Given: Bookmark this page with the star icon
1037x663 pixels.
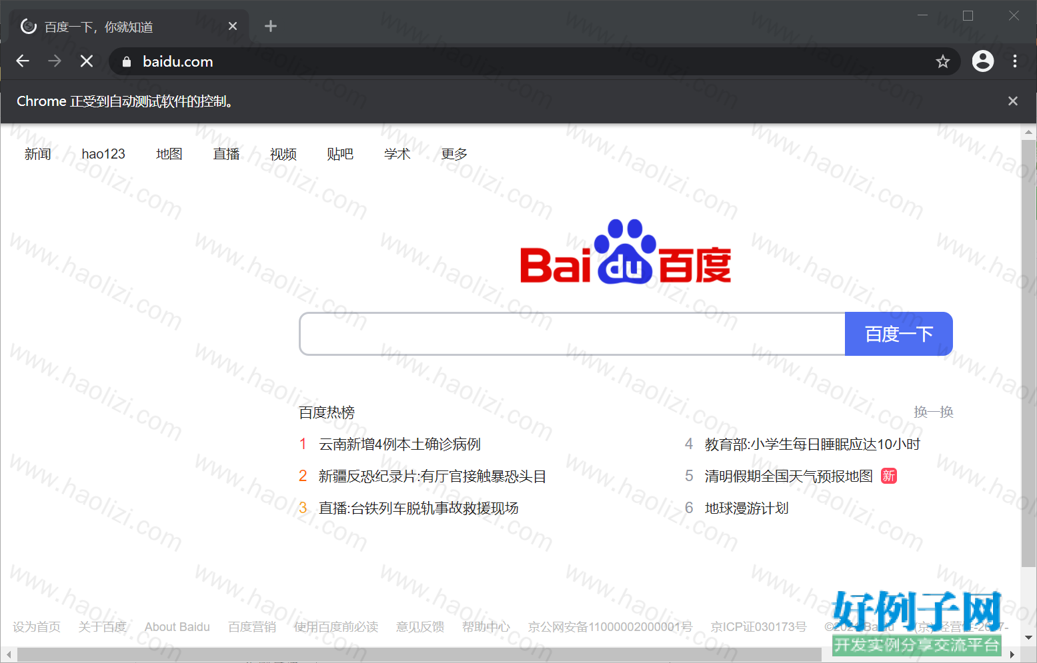Looking at the screenshot, I should pos(943,62).
